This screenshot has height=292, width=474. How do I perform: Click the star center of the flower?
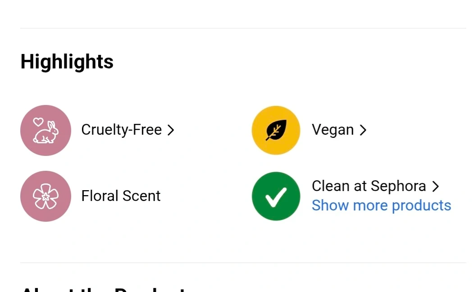pyautogui.click(x=46, y=197)
